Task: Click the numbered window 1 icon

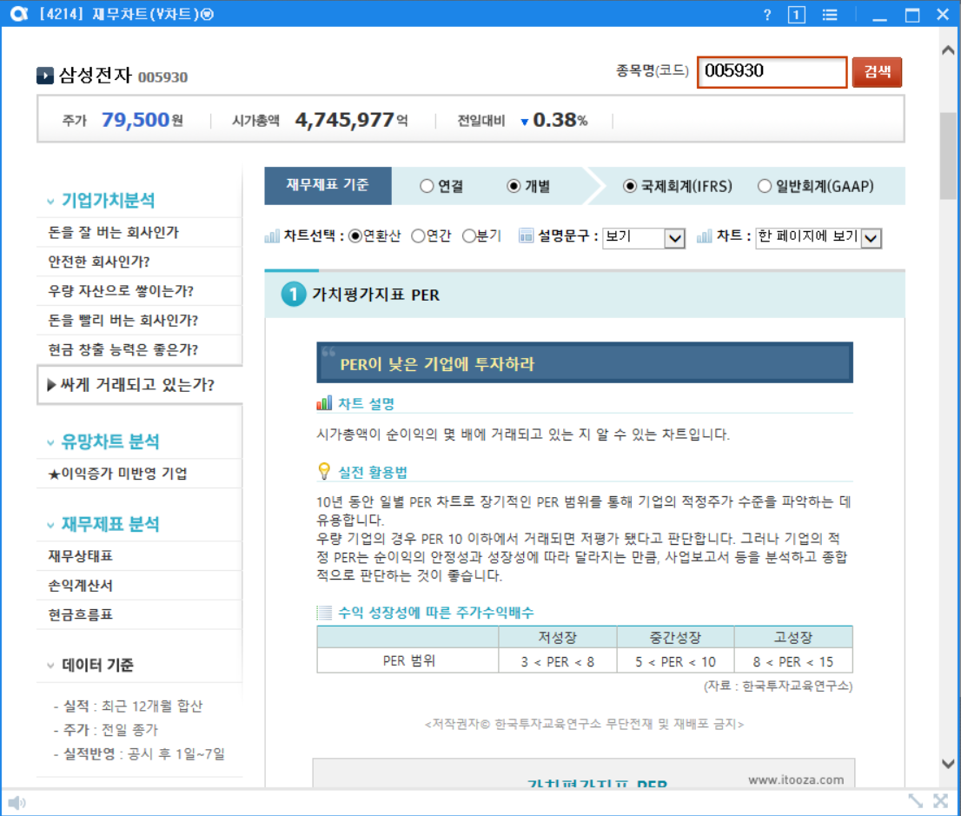Action: click(x=796, y=15)
